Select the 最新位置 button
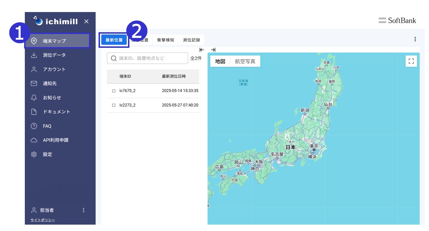 point(114,40)
